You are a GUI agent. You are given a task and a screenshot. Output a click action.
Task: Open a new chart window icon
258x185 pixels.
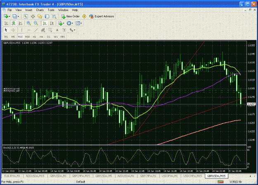pos(6,16)
